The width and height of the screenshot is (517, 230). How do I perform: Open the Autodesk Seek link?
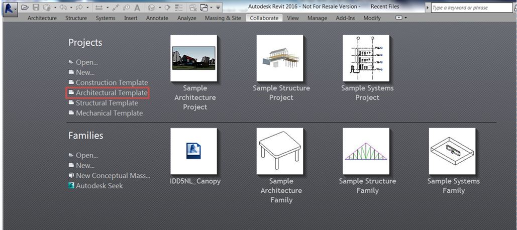(x=99, y=186)
